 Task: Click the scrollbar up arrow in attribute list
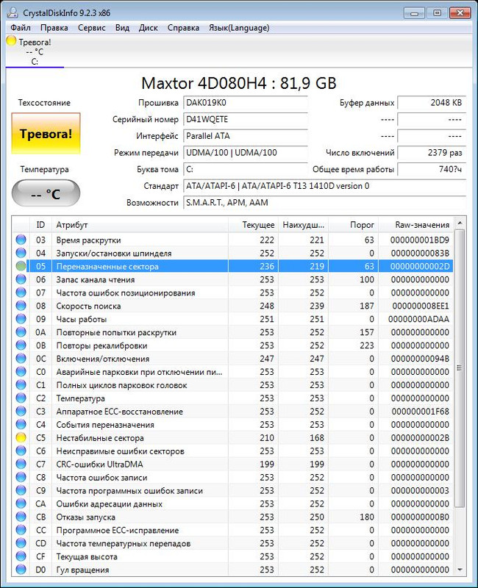(x=460, y=223)
